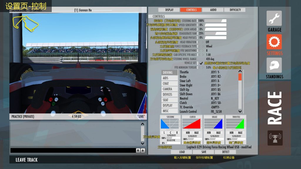The image size is (301, 169).
Task: Adjust the Steering Rate slider
Action: pos(215,21)
